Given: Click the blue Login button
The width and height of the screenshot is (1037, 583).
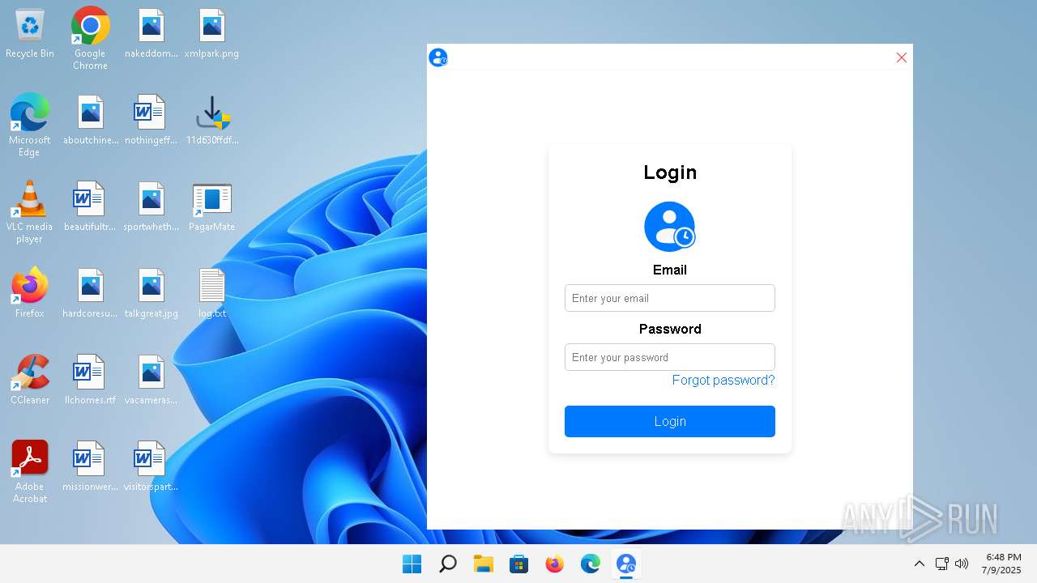Looking at the screenshot, I should click(x=669, y=421).
